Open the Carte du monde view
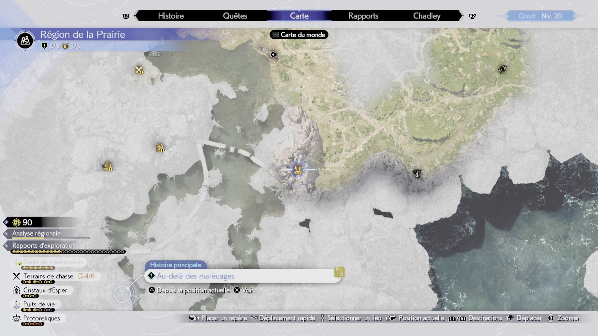 click(x=298, y=35)
